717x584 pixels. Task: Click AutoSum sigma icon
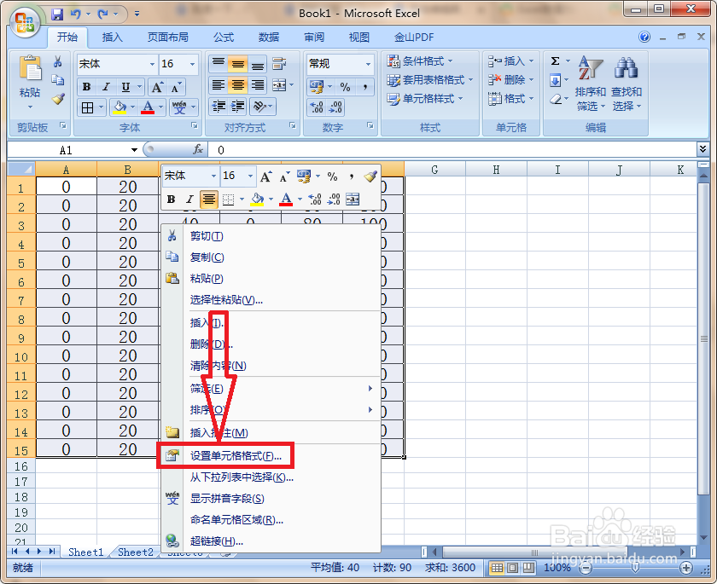tap(555, 61)
